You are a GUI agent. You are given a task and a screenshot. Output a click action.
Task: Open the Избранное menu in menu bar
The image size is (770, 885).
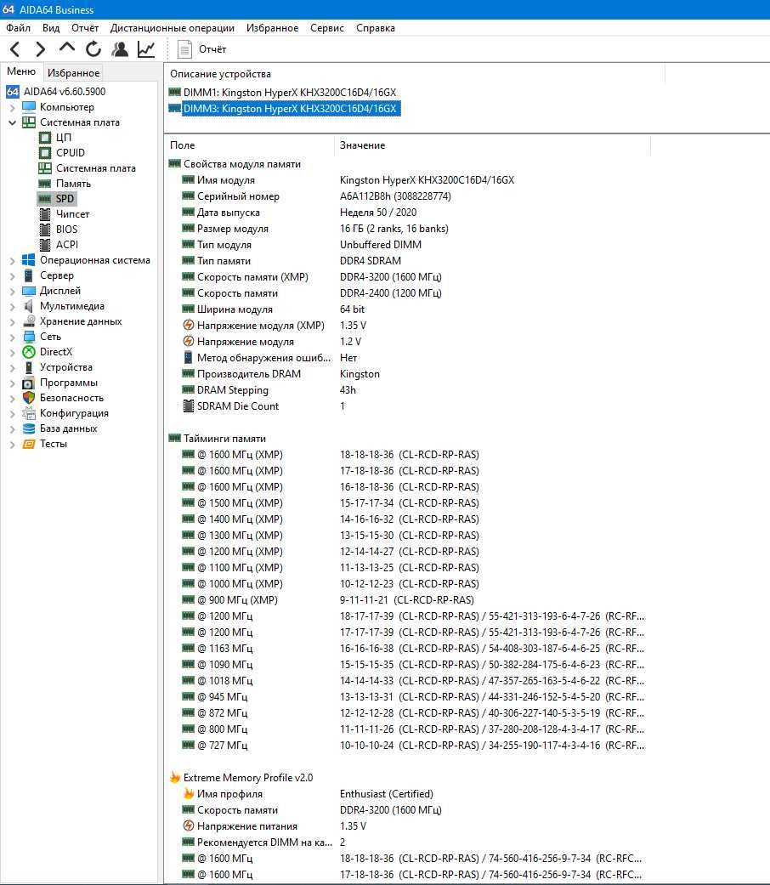272,28
